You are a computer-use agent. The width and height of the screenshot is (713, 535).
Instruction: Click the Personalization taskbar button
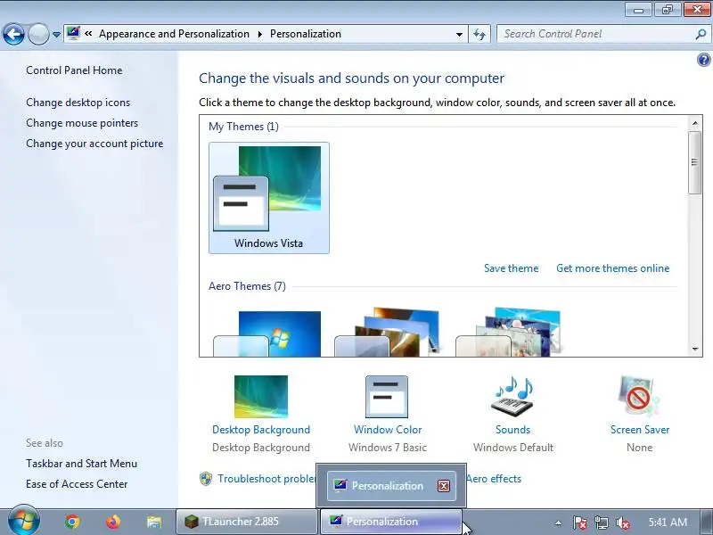pos(391,522)
